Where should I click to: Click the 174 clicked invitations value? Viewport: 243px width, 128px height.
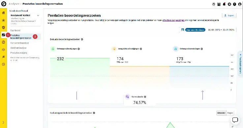coord(120,59)
